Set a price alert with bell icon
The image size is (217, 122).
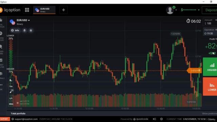pos(24,30)
